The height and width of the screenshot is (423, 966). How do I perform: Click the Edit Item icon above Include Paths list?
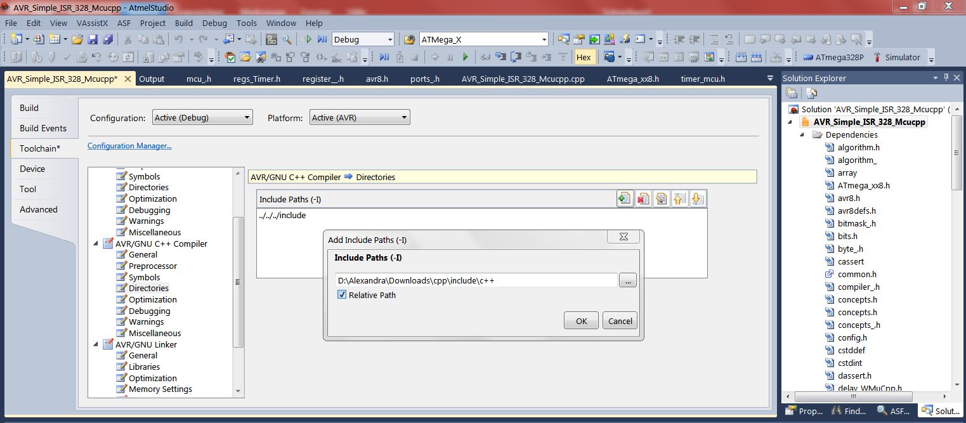point(661,198)
